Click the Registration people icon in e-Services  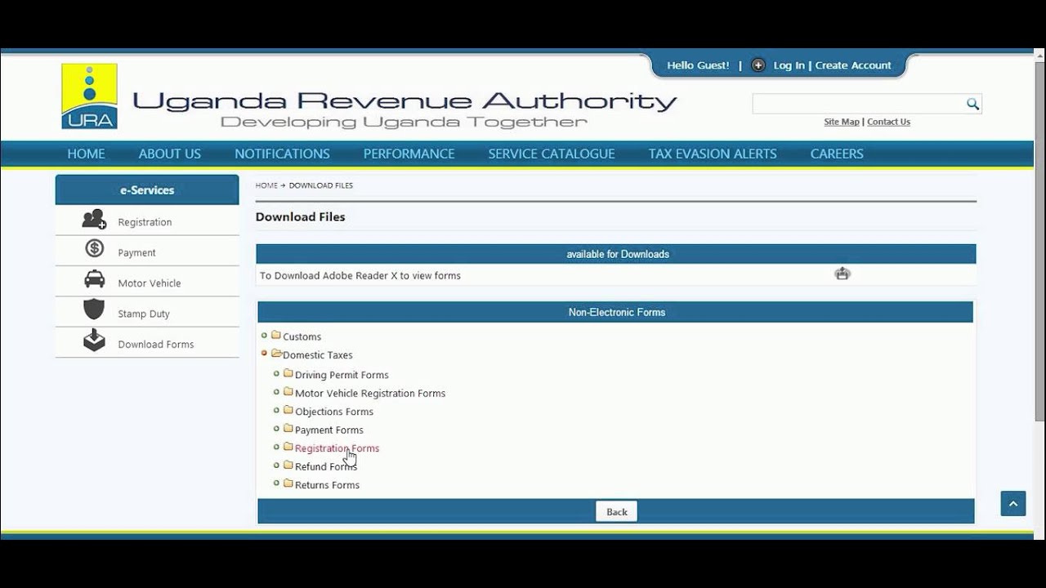[94, 219]
